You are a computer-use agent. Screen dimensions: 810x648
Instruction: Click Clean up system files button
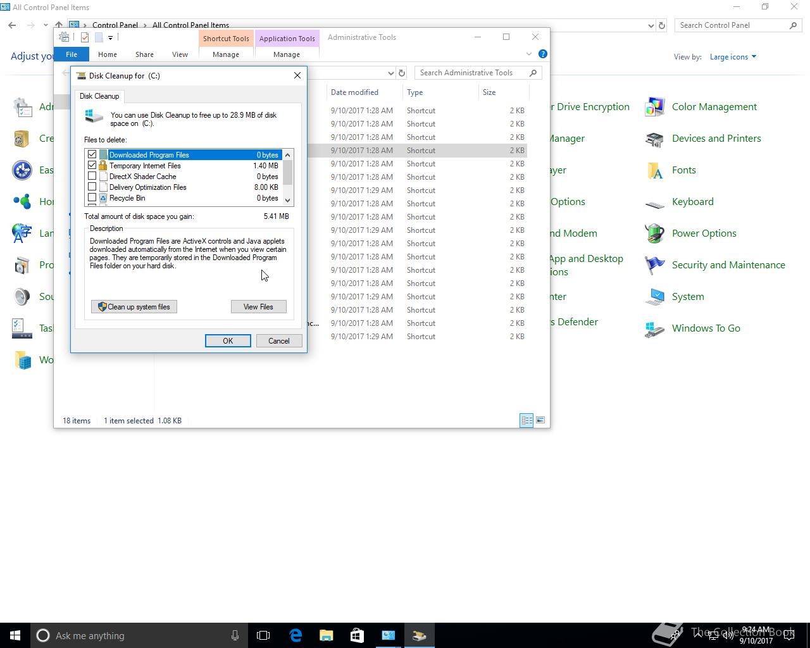click(134, 307)
